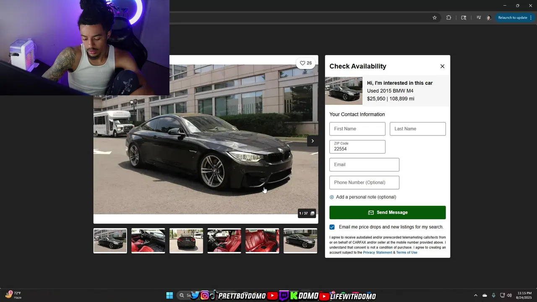This screenshot has width=537, height=302.
Task: Select second thumbnail of red front seats
Action: [x=148, y=241]
